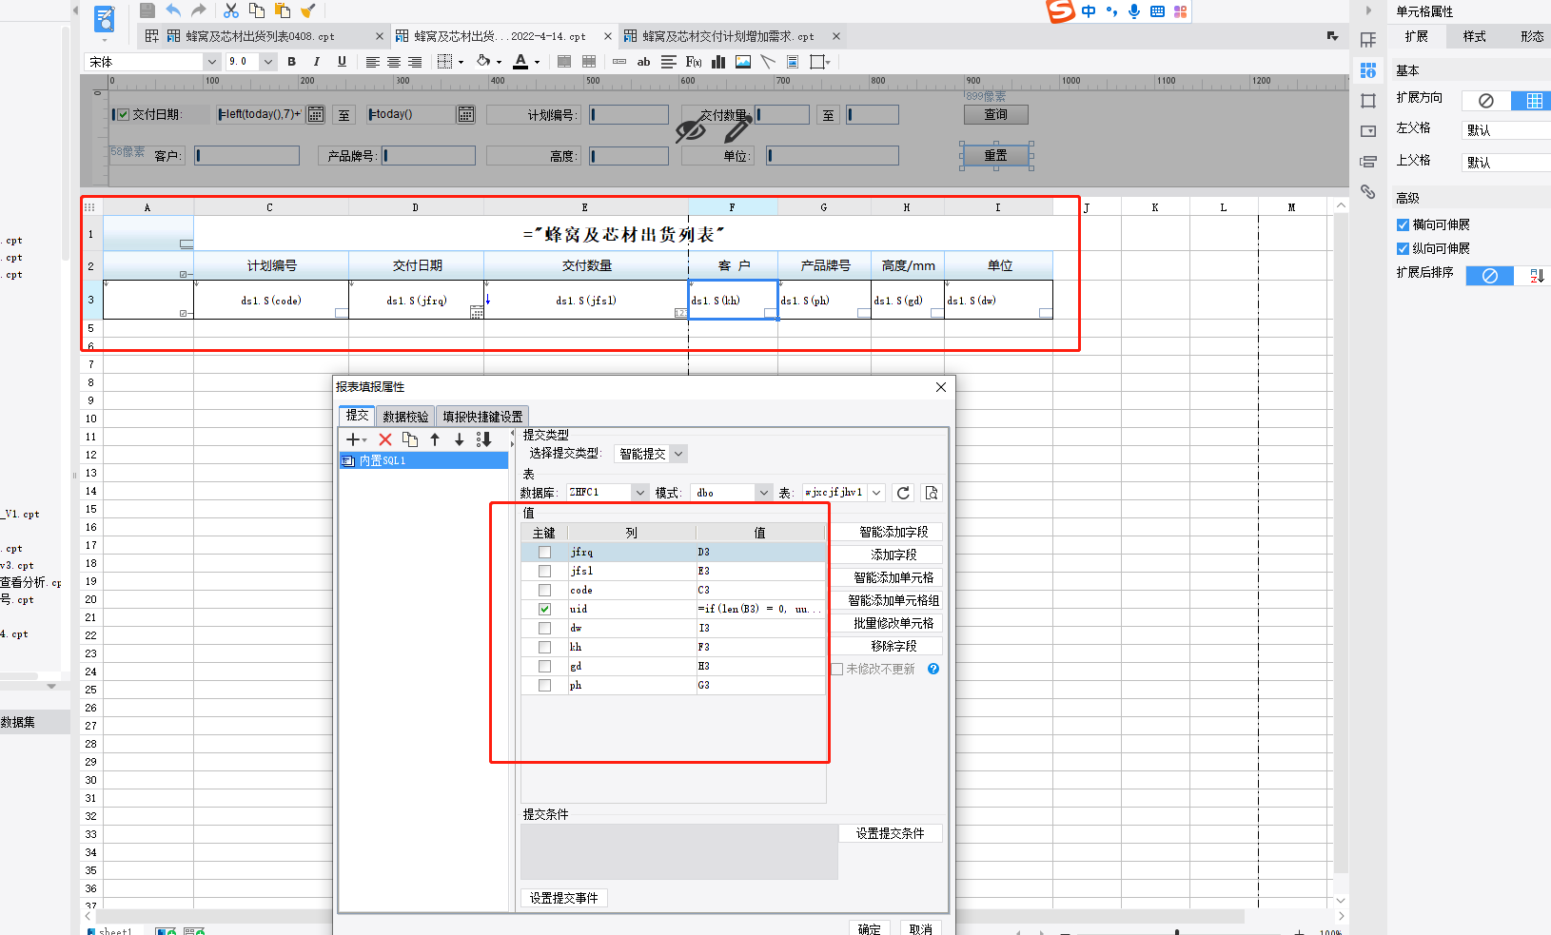Click the 设置提交条件 button
The height and width of the screenshot is (935, 1551).
point(890,833)
